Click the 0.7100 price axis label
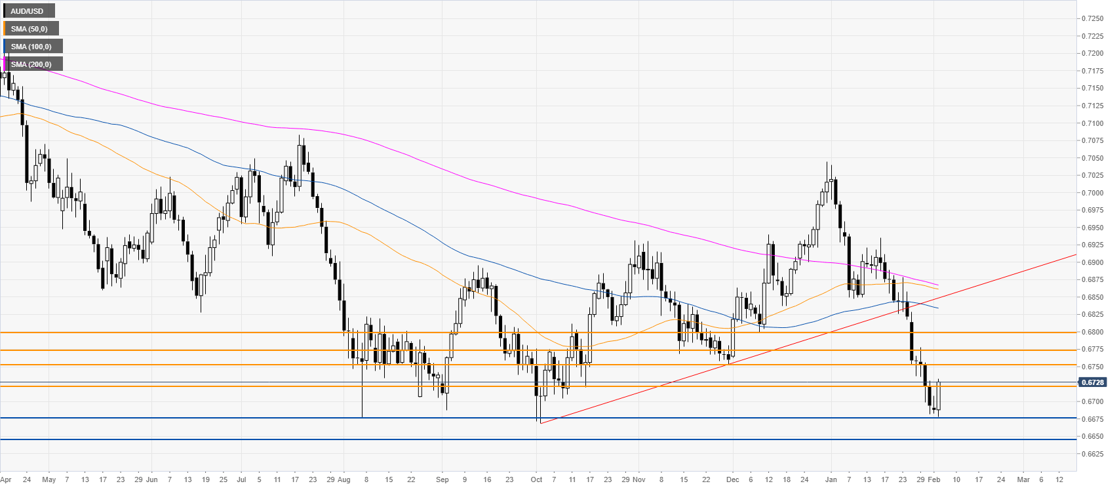This screenshot has width=1119, height=488. pos(1093,123)
